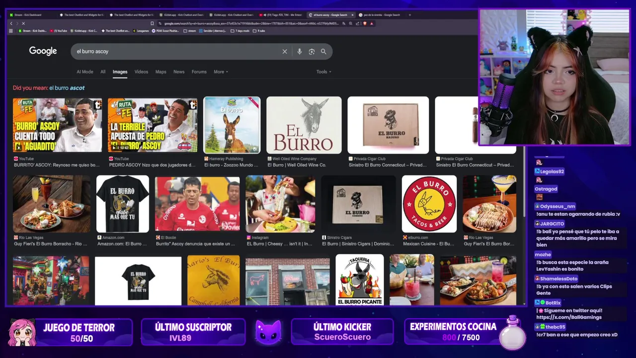Stop loading the page
Image resolution: width=636 pixels, height=358 pixels.
coord(23,23)
